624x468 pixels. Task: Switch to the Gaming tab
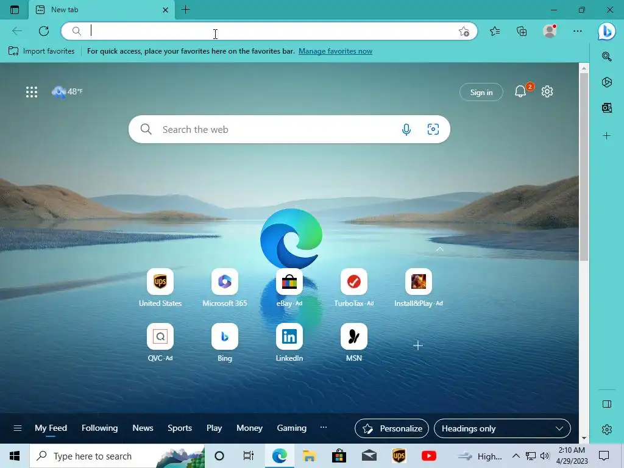pyautogui.click(x=292, y=428)
